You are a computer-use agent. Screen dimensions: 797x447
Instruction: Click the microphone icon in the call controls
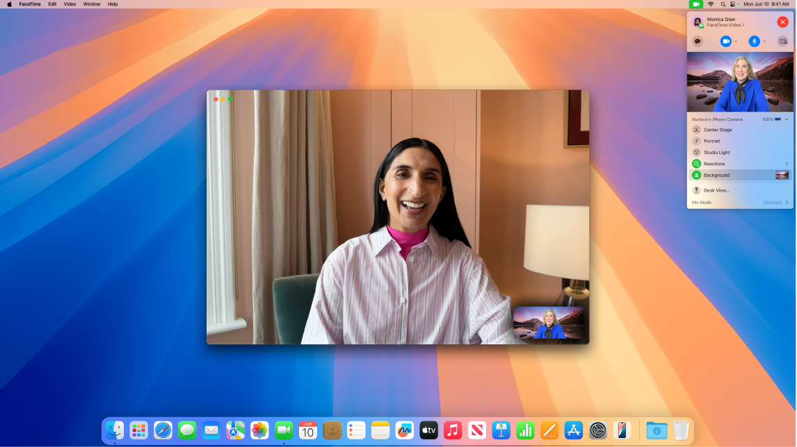tap(755, 41)
